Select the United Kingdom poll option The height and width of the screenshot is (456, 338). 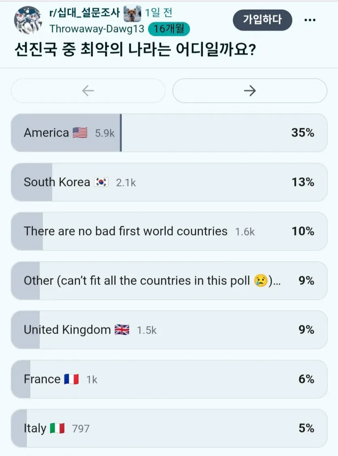(x=169, y=330)
